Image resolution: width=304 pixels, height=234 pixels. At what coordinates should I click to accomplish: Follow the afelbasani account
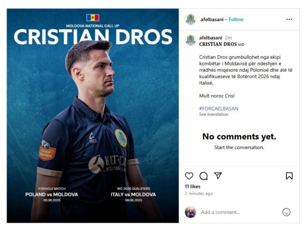tap(236, 19)
